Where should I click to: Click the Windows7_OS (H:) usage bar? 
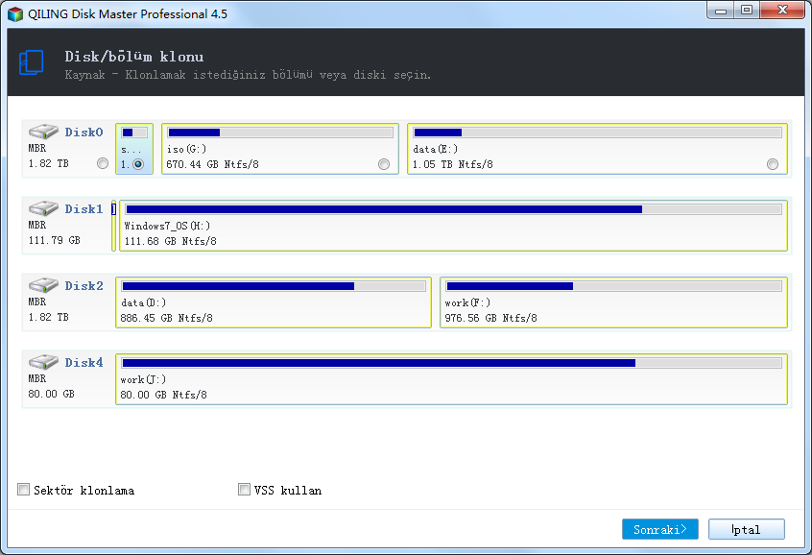454,209
